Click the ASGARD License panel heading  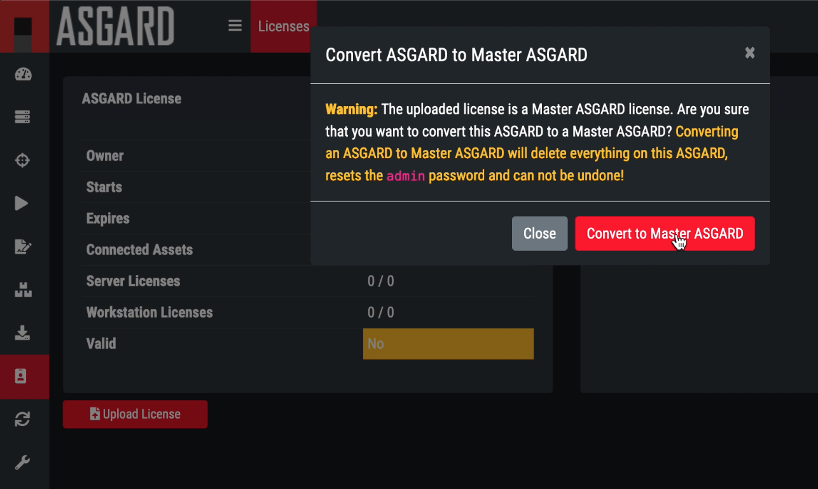click(132, 98)
